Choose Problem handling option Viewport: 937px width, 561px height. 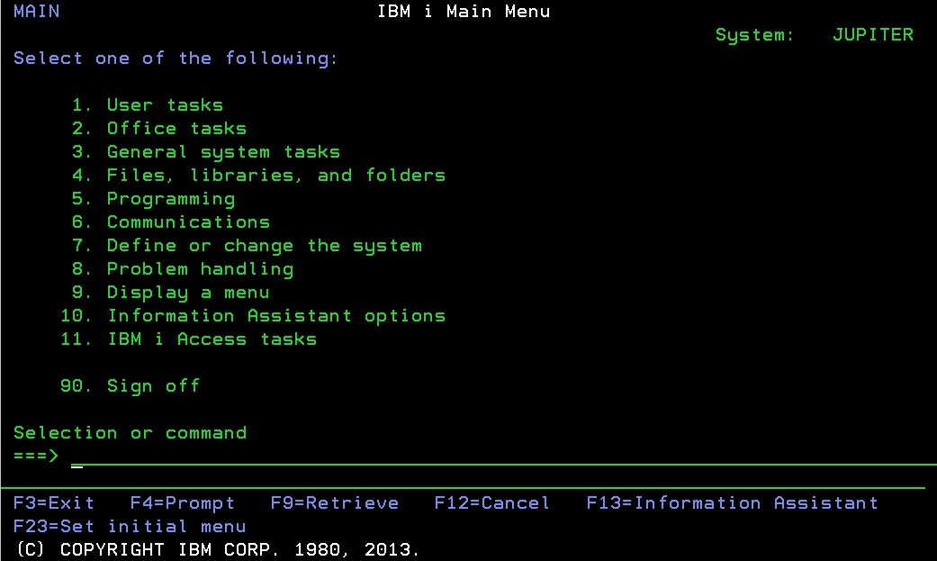(199, 269)
